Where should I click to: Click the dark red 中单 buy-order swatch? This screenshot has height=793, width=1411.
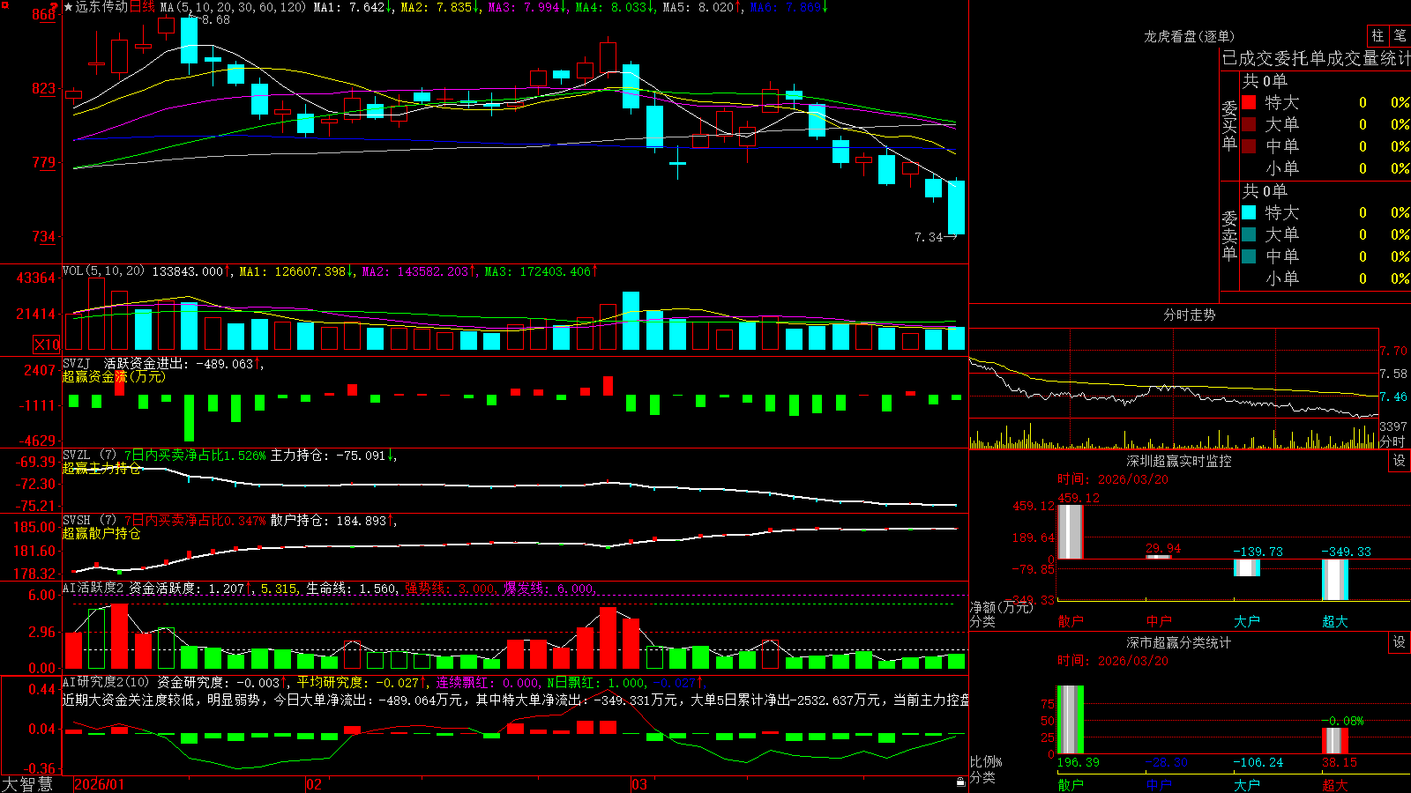pos(1249,146)
